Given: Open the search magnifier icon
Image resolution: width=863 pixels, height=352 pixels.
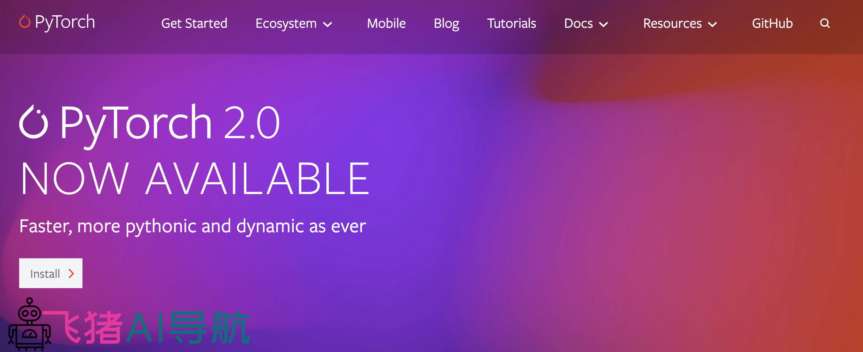Looking at the screenshot, I should [825, 23].
